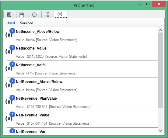This screenshot has width=168, height=138.
Task: Click the $3,151,820 value line
Action: (51, 57)
